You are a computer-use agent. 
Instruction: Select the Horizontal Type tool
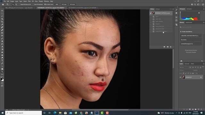coord(2,60)
